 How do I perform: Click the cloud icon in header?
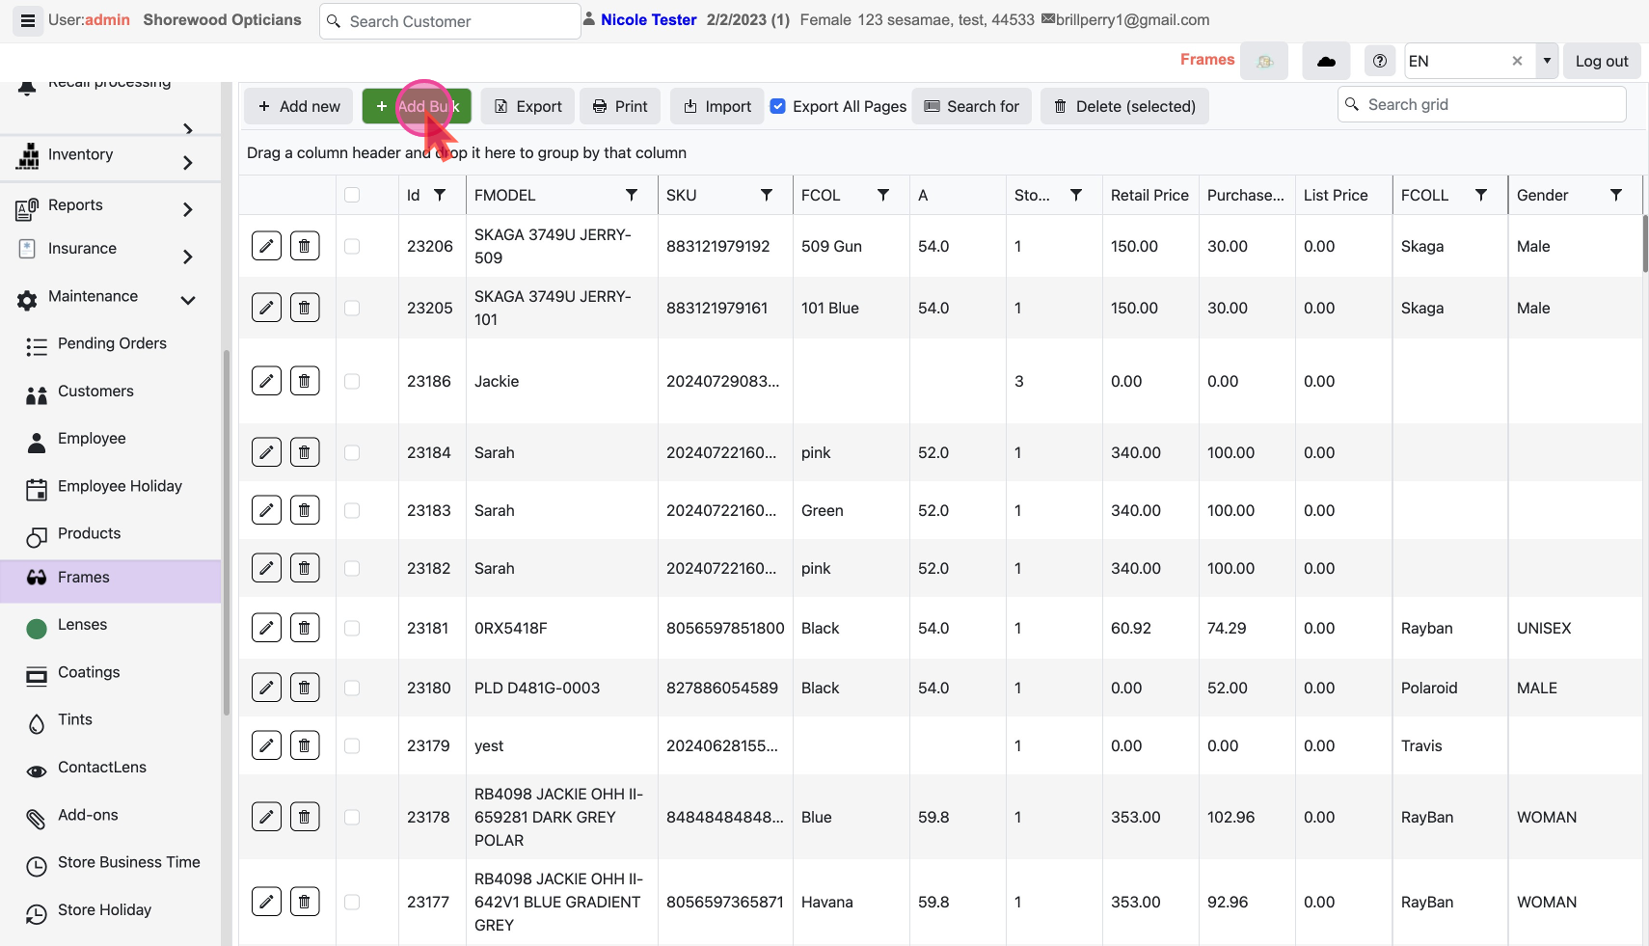(x=1326, y=61)
